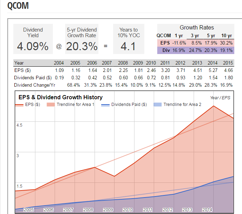
Task: Click the 2015 dividend value 1.80
Action: 229,78
